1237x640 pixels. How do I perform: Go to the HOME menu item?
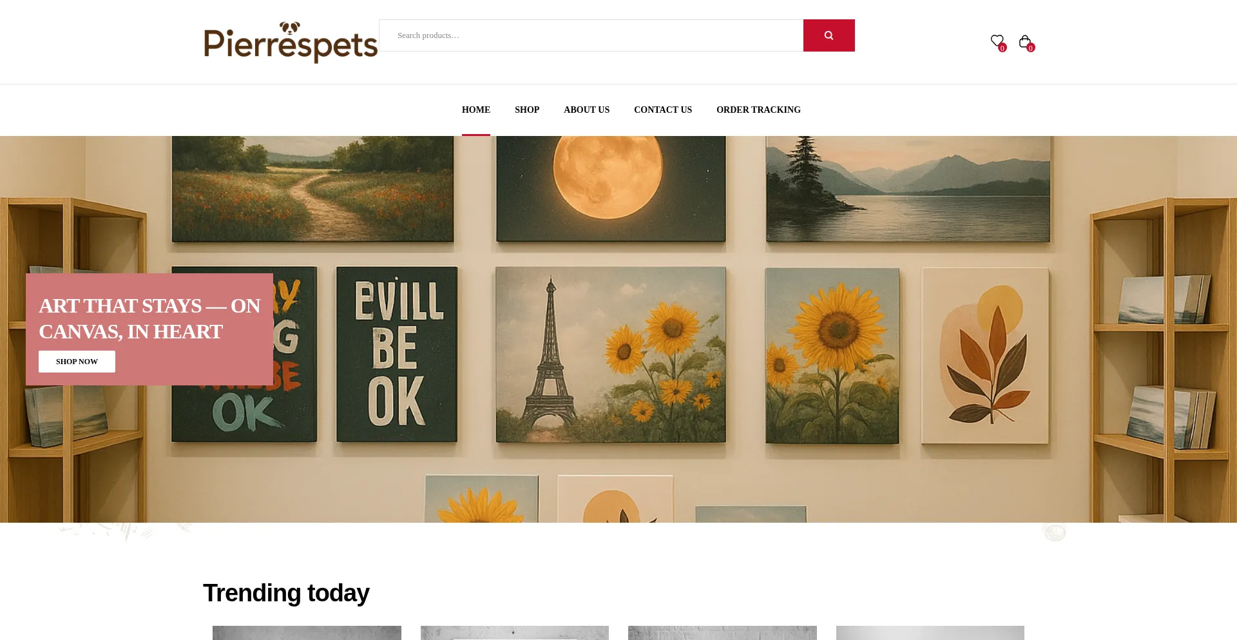pos(476,110)
